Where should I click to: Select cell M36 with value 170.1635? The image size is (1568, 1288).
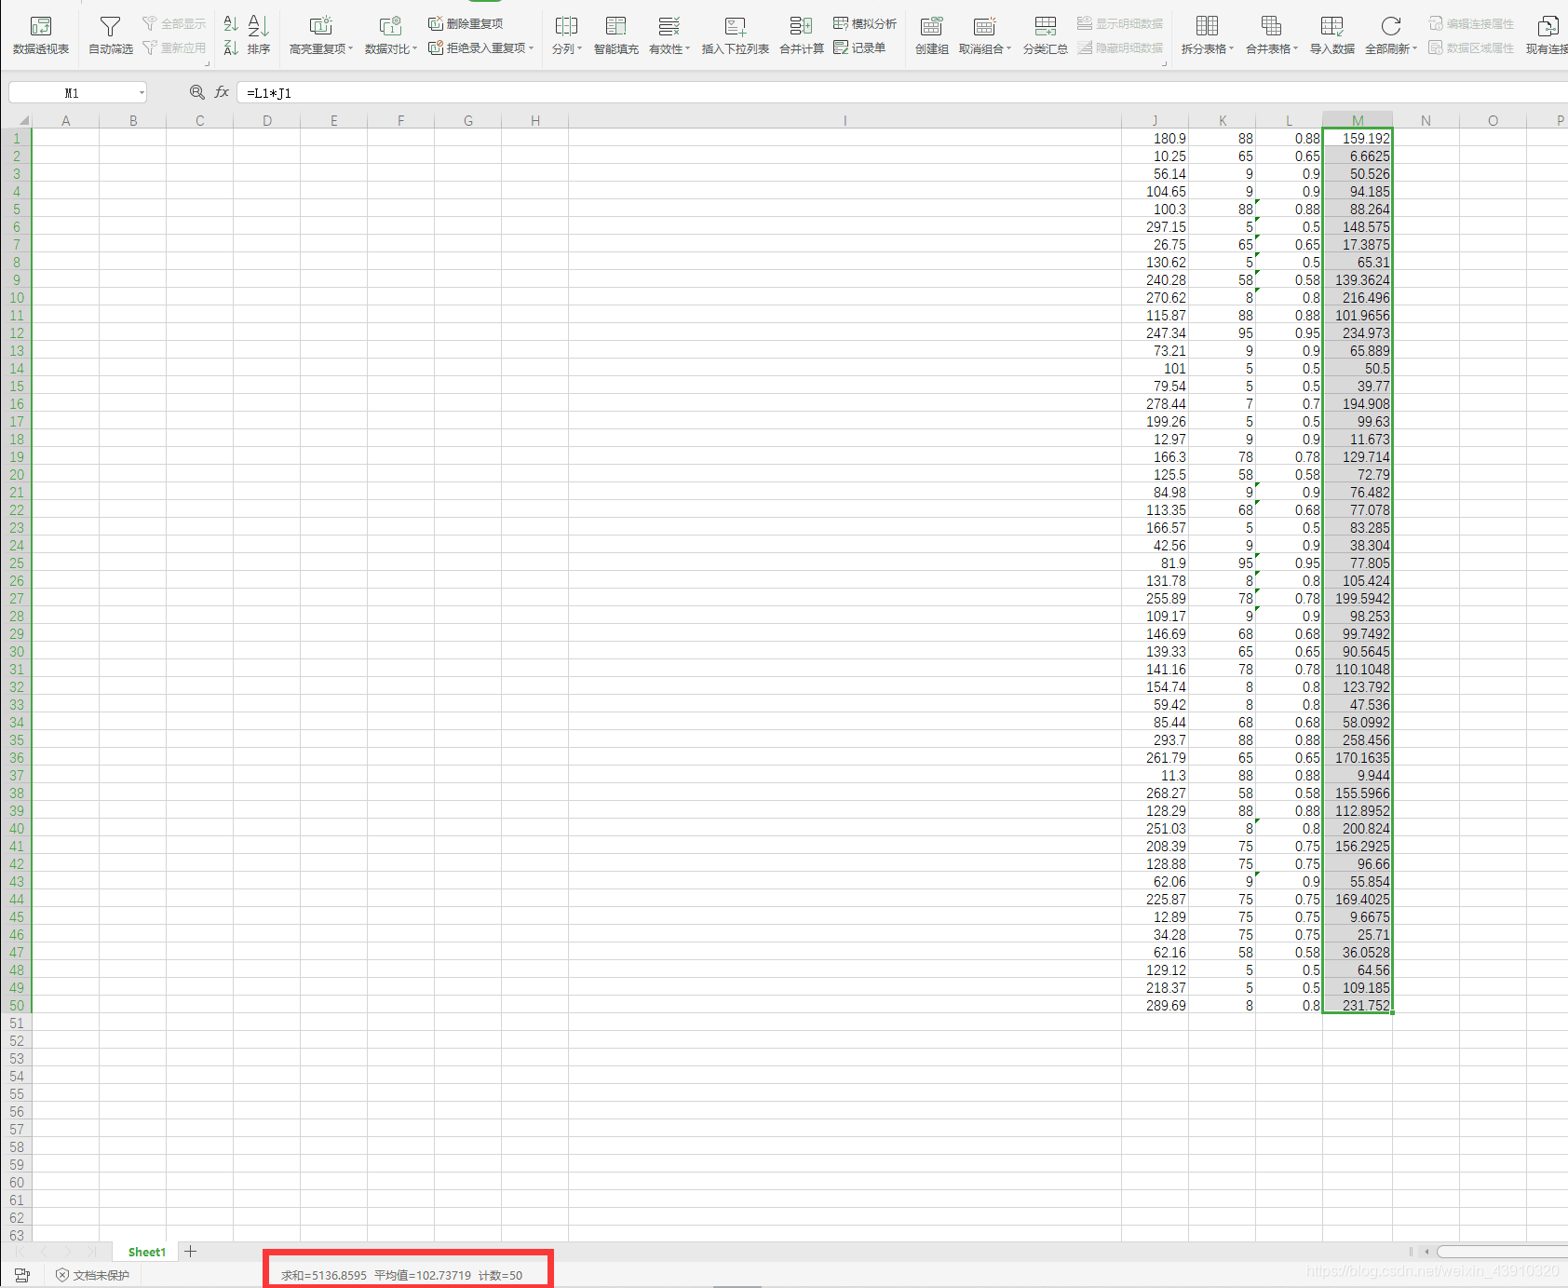click(x=1358, y=757)
